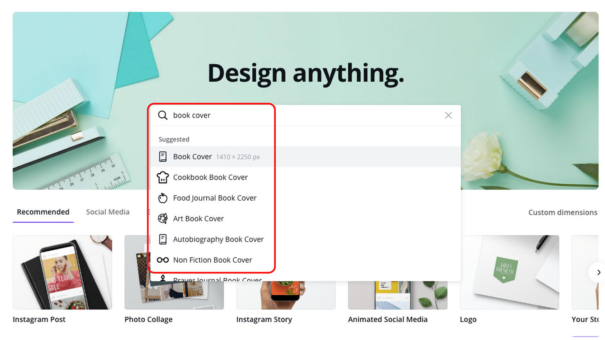Open the Animated Social Media thumbnail
This screenshot has height=340, width=605.
coord(398,295)
